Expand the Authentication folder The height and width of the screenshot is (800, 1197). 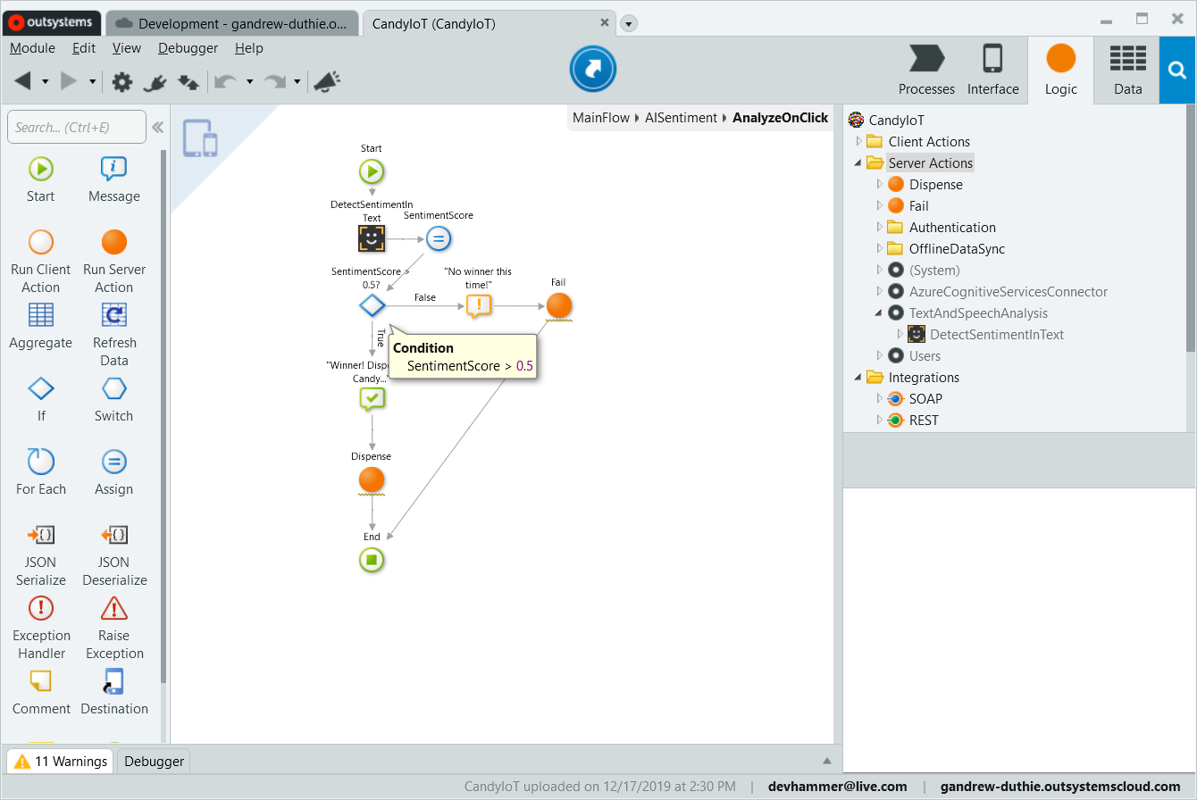click(880, 227)
